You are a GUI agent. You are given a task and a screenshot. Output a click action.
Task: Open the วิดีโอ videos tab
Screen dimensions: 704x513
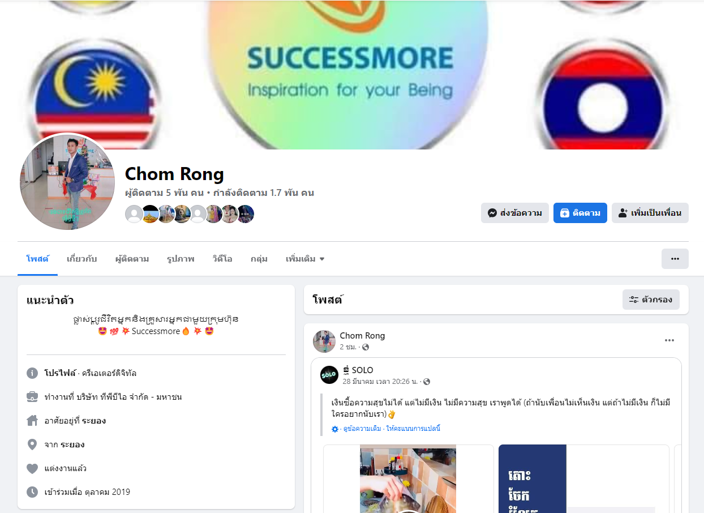click(222, 259)
